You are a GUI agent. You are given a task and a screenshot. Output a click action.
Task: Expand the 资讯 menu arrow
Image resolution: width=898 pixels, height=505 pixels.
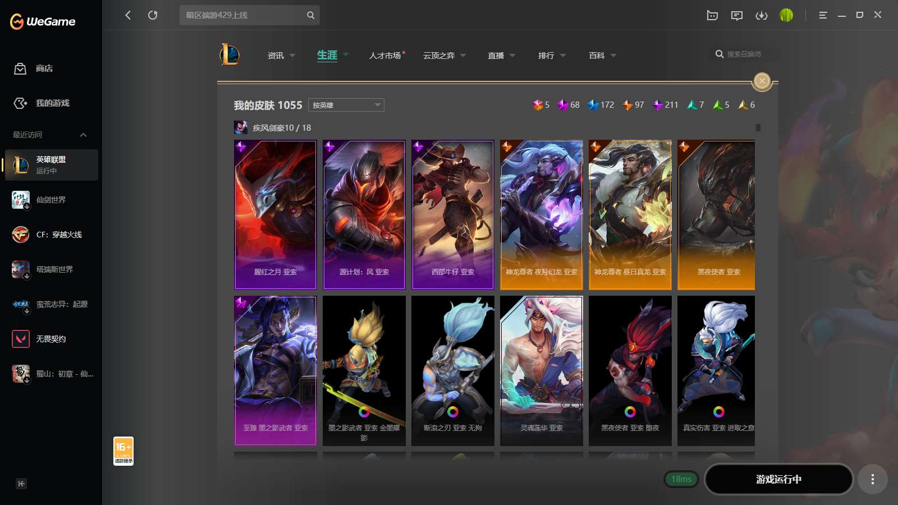[x=292, y=56]
